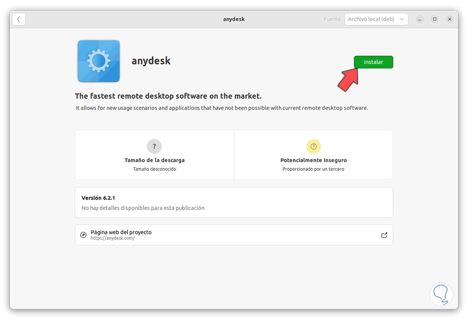Image resolution: width=468 pixels, height=322 pixels.
Task: Click the Tamaño desconocido text
Action: (154, 169)
